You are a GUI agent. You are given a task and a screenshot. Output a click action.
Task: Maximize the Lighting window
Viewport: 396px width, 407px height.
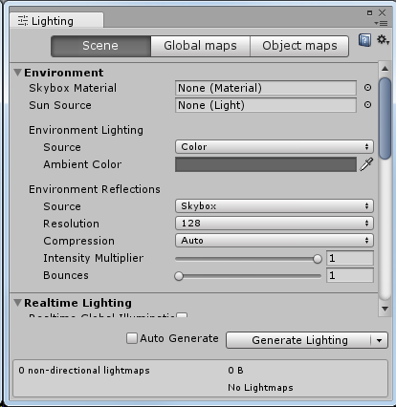pos(369,12)
